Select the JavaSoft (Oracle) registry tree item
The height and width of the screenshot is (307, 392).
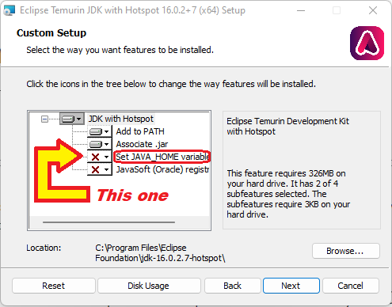click(162, 169)
